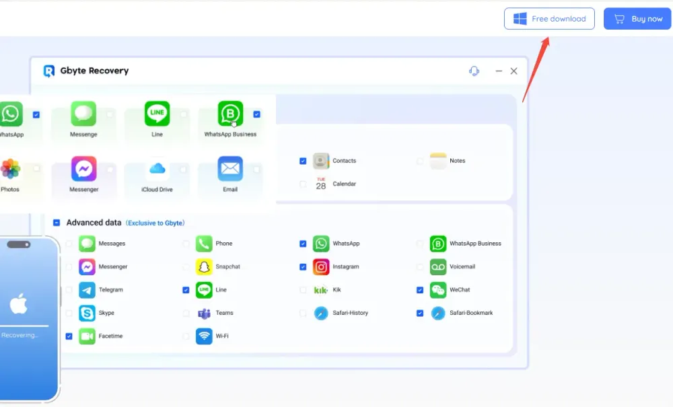Uncheck the Facetime checkbox
Screen dimensions: 673x407
pos(69,336)
